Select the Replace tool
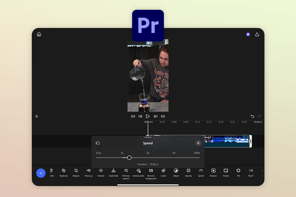Viewport: 296px width, 197px height. tap(76, 173)
